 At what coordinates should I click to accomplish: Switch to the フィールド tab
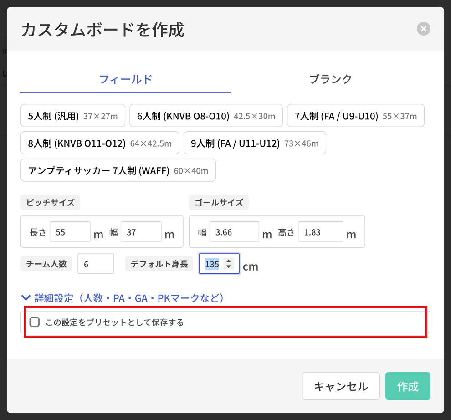tap(126, 79)
